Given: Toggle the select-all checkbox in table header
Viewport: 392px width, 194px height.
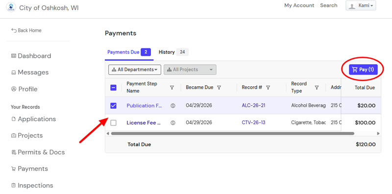Looking at the screenshot, I should (x=113, y=88).
